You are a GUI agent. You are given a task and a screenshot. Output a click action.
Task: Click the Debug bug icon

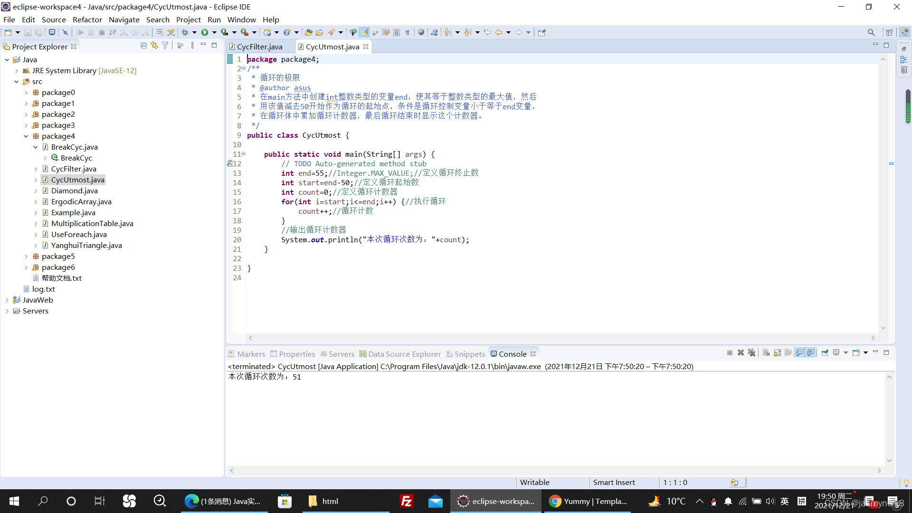tap(185, 32)
